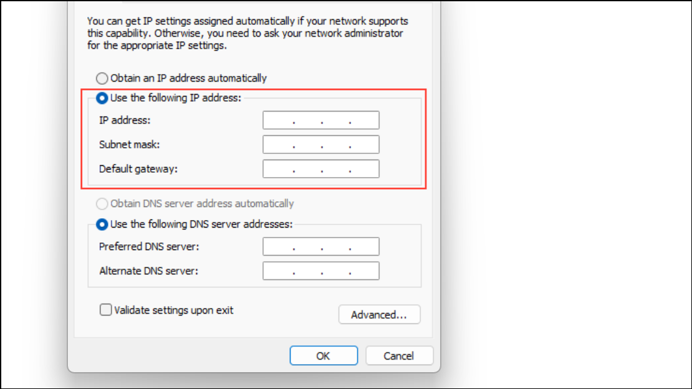Select Use the following IP address option

102,98
